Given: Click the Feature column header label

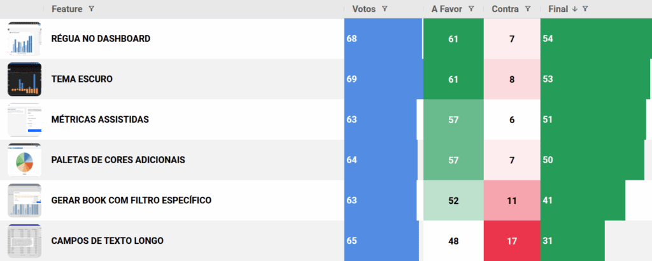Looking at the screenshot, I should tap(66, 9).
